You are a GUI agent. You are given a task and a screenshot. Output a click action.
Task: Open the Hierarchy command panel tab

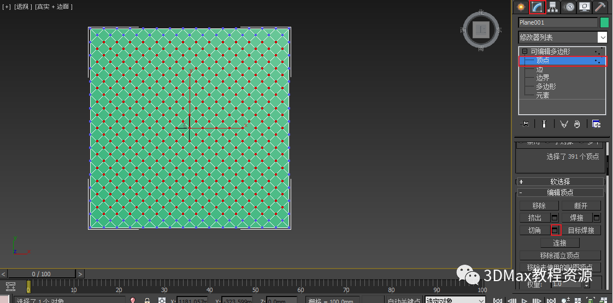[x=552, y=7]
